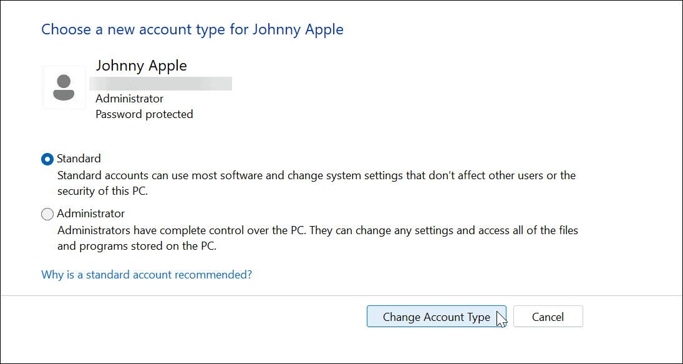Open the 'Why is a standard account recommended?' link

coord(146,274)
